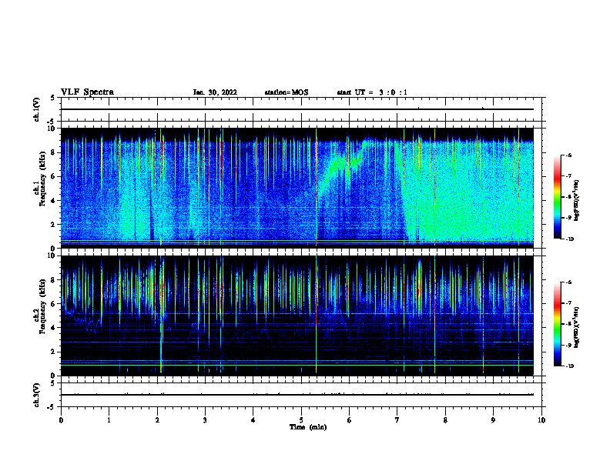Click time axis tick label "2"
Image resolution: width=610 pixels, height=471 pixels.
[157, 420]
